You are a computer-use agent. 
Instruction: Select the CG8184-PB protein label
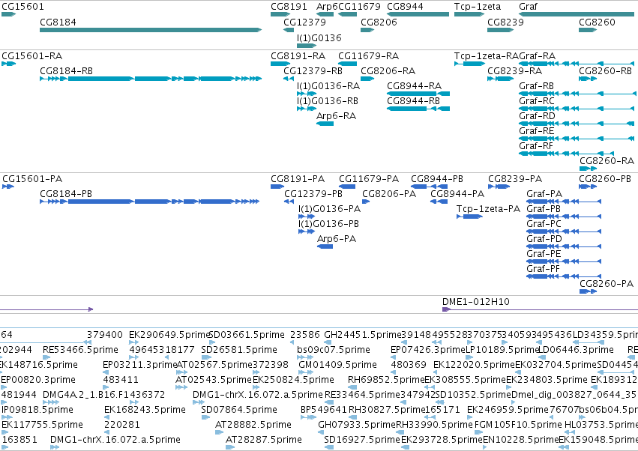click(x=66, y=193)
